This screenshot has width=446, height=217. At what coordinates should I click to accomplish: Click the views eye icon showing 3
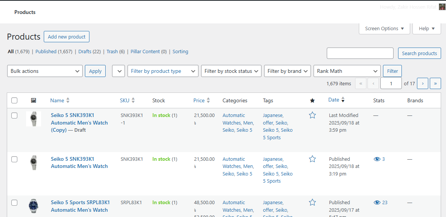377,159
